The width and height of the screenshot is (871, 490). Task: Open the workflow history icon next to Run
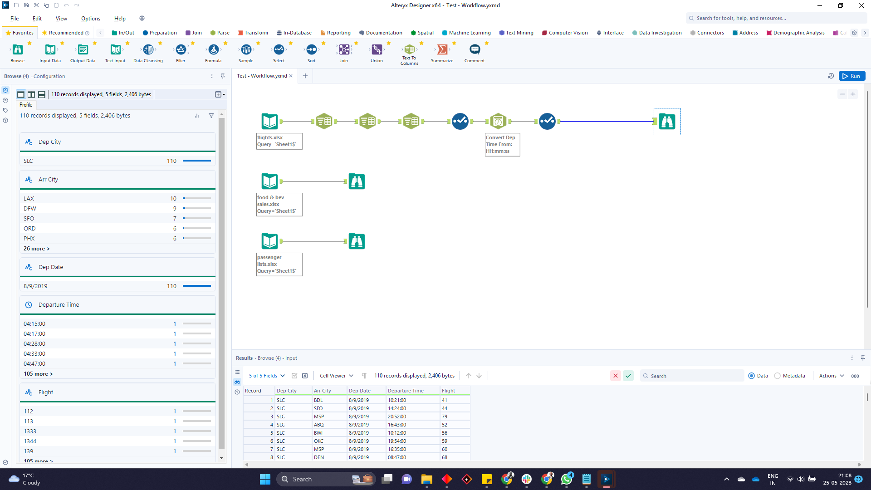[831, 76]
